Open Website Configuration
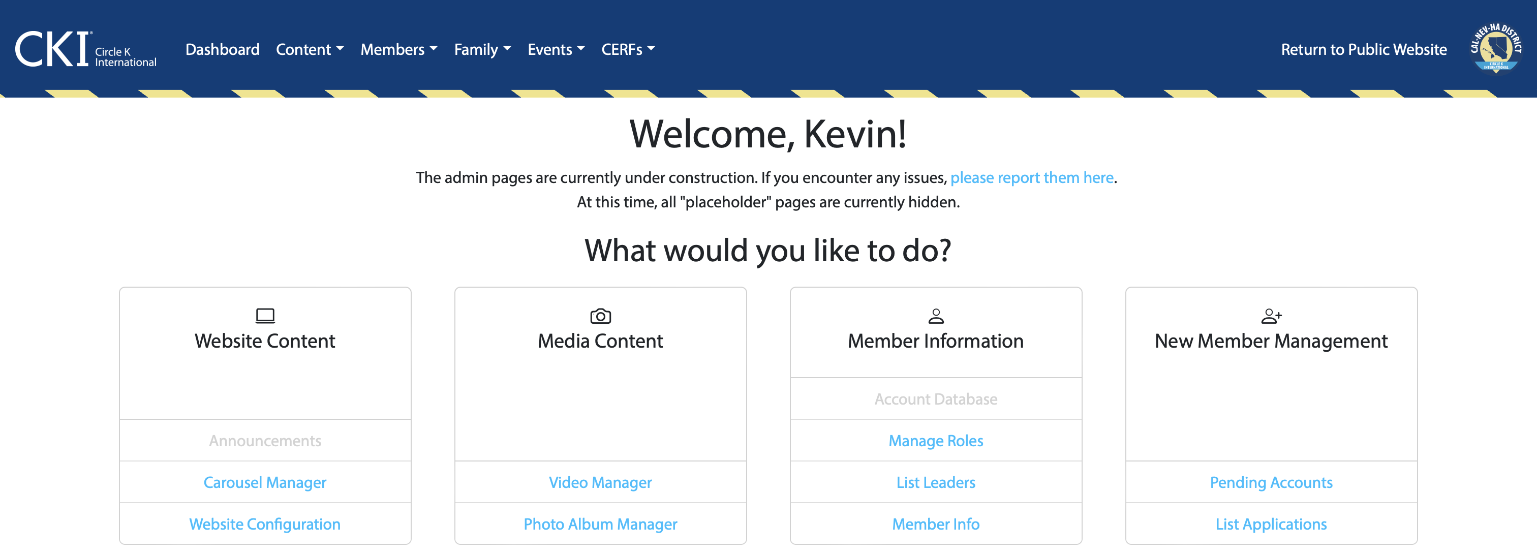Screen dimensions: 1537x554 pyautogui.click(x=265, y=524)
